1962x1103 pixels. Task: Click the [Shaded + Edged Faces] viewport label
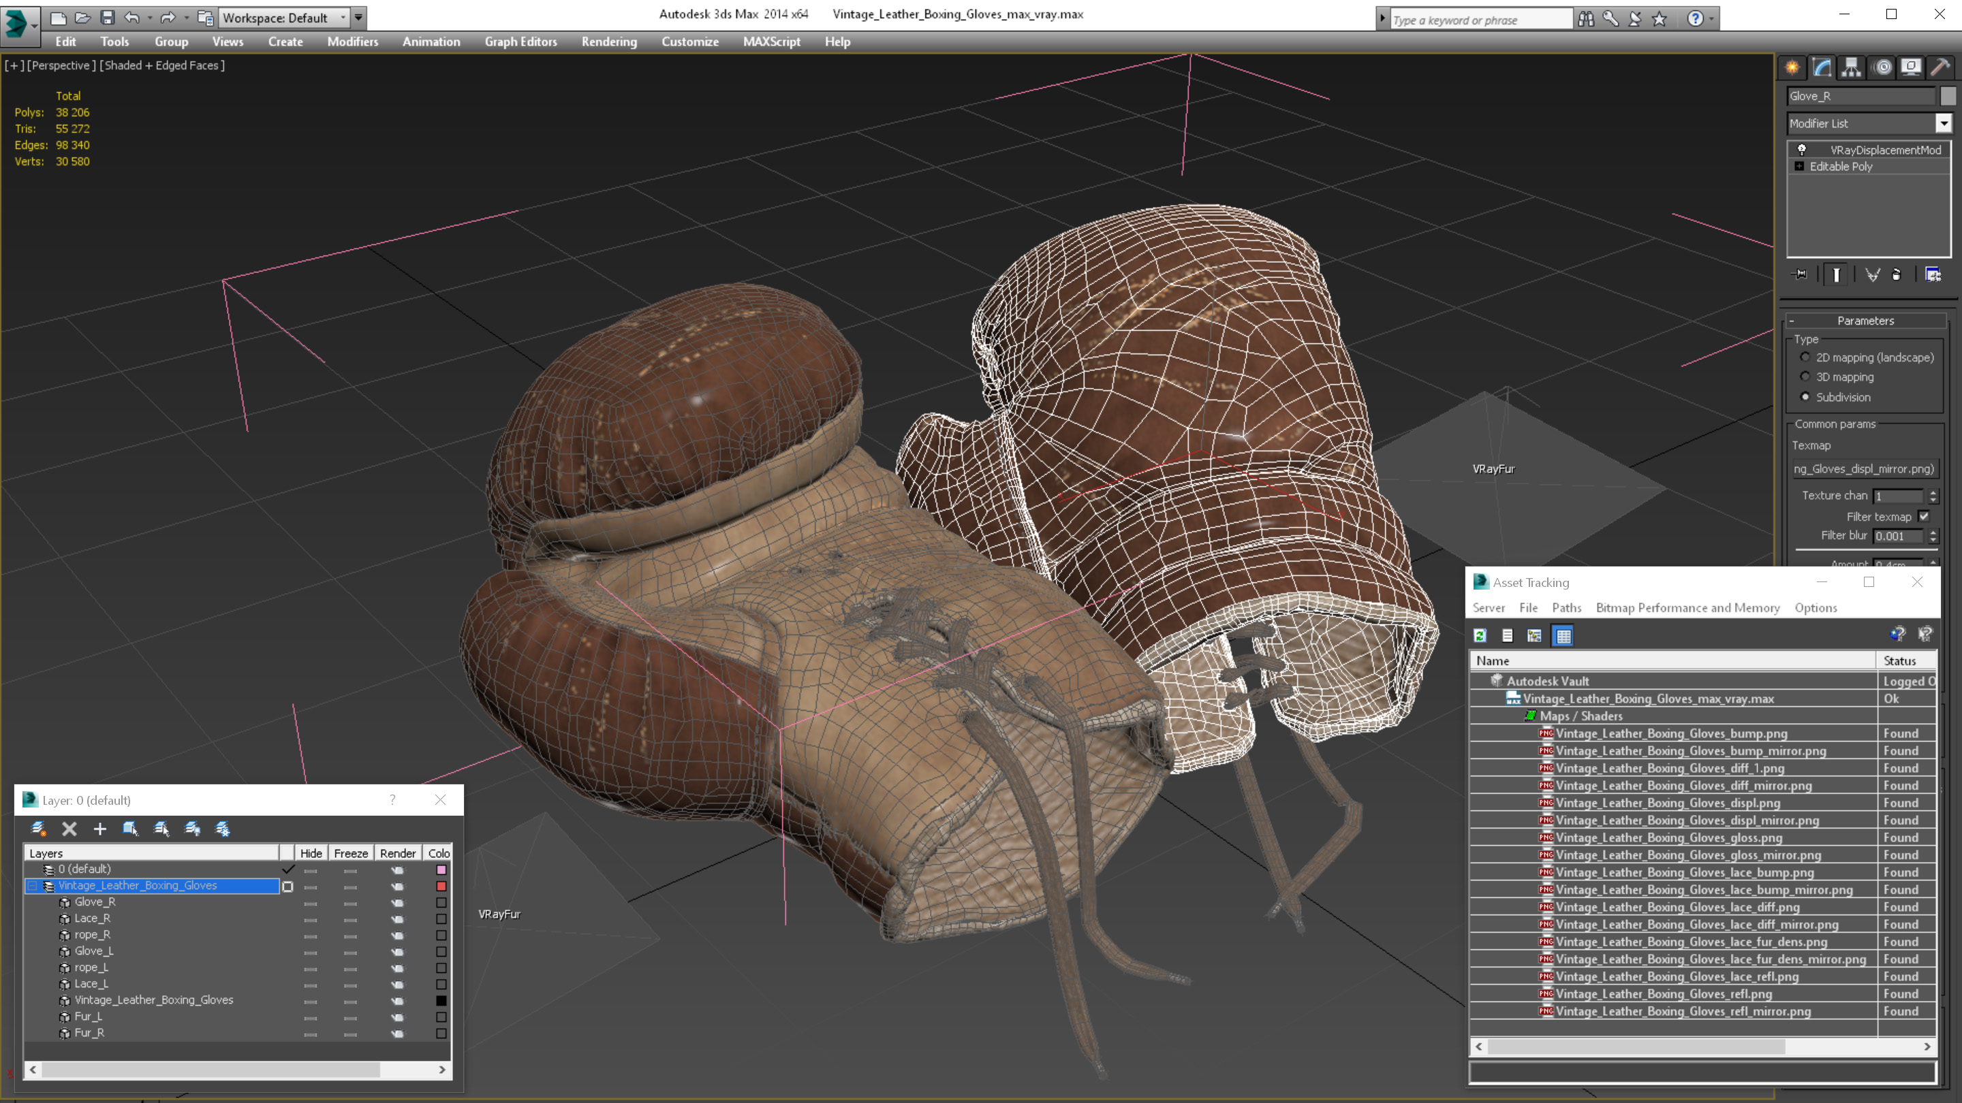[162, 65]
